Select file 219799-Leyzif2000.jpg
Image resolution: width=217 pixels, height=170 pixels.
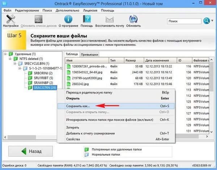click(x=87, y=78)
